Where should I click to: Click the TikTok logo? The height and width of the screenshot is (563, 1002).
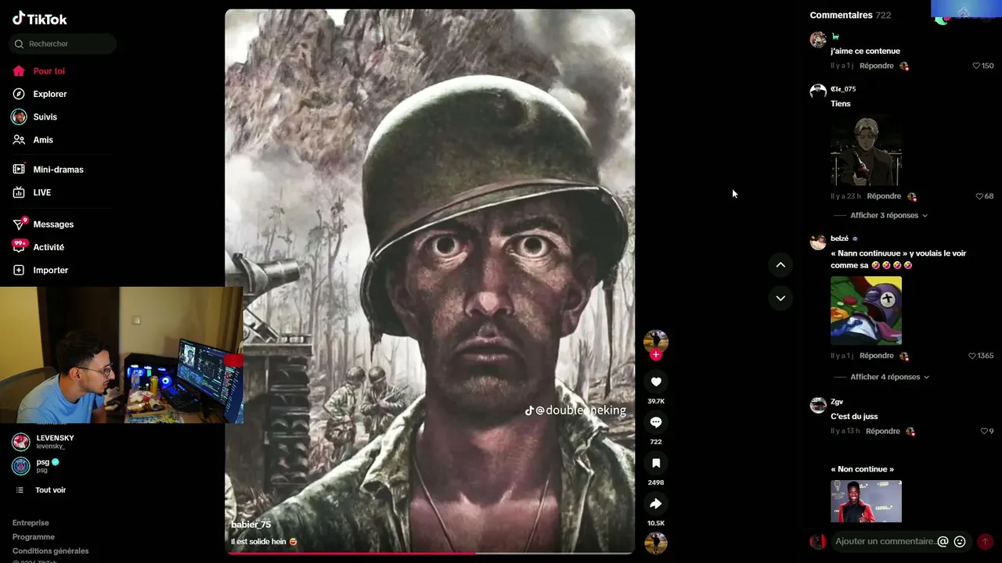coord(40,19)
